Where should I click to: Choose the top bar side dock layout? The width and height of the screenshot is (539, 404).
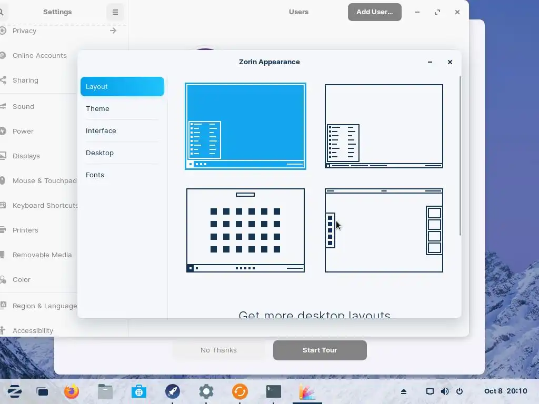point(384,230)
